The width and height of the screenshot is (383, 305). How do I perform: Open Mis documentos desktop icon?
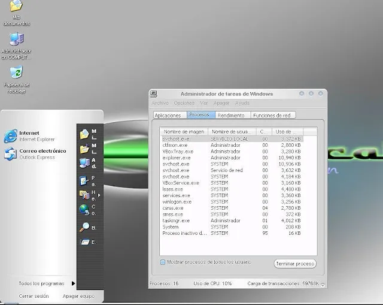[16, 13]
